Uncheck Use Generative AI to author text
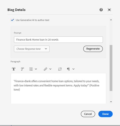Image resolution: width=120 pixels, height=126 pixels. click(12, 20)
